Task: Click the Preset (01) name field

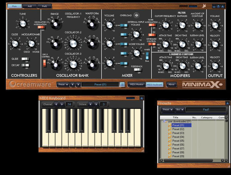Action: click(x=100, y=85)
